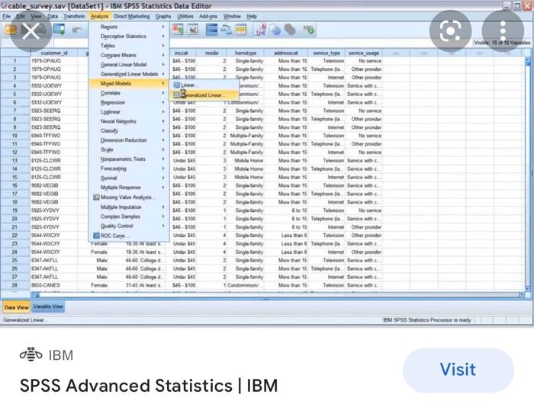Expand the Correlate submenu
Viewport: 534px width, 401px height.
click(129, 93)
